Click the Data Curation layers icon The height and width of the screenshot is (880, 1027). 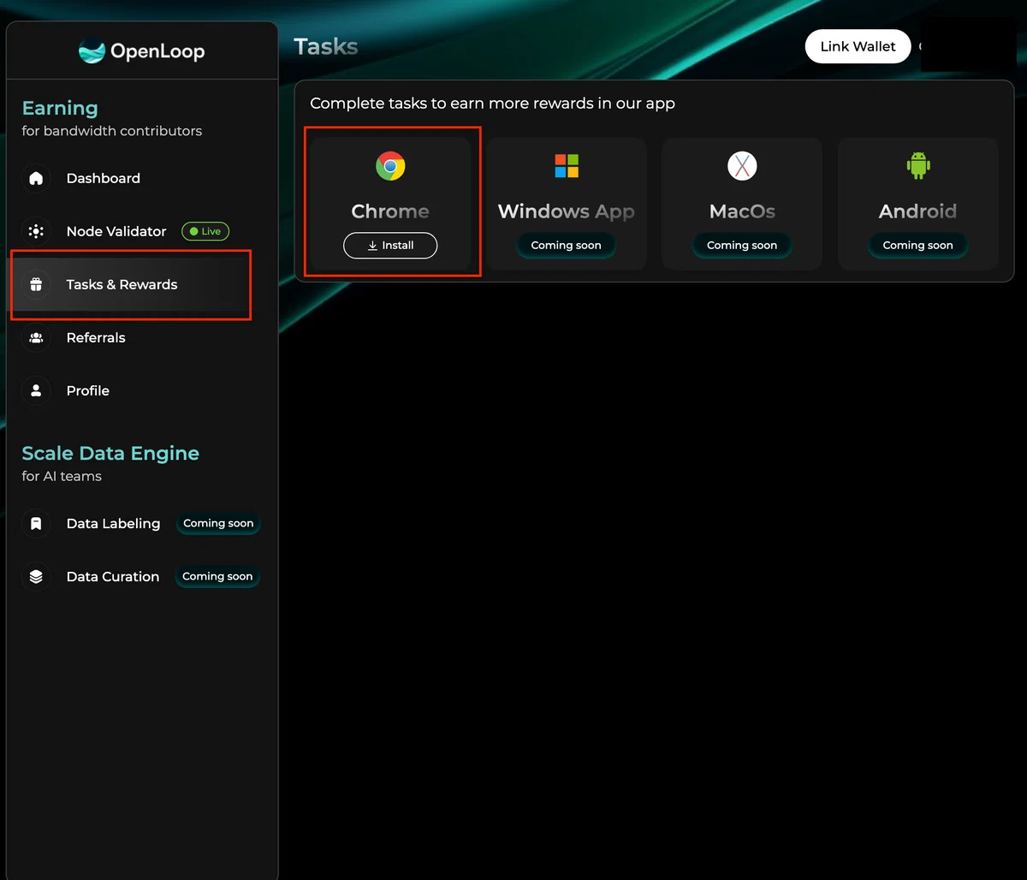click(x=36, y=576)
